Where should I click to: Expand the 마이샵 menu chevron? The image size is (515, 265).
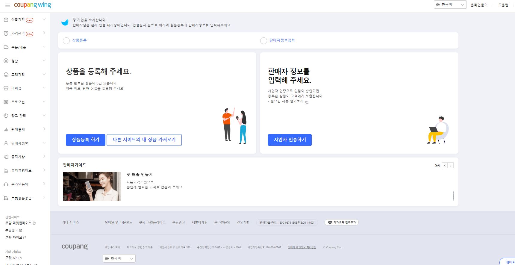point(44,88)
